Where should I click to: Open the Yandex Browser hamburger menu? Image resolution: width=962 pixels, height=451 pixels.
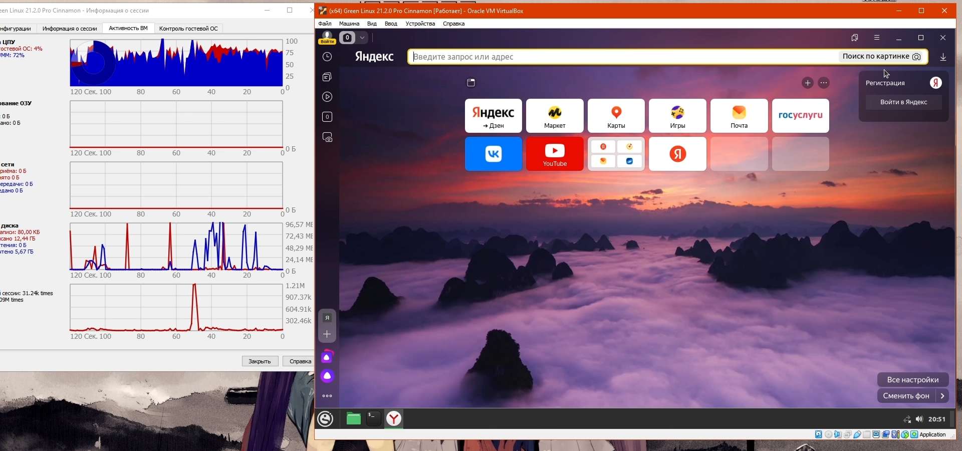click(x=877, y=38)
